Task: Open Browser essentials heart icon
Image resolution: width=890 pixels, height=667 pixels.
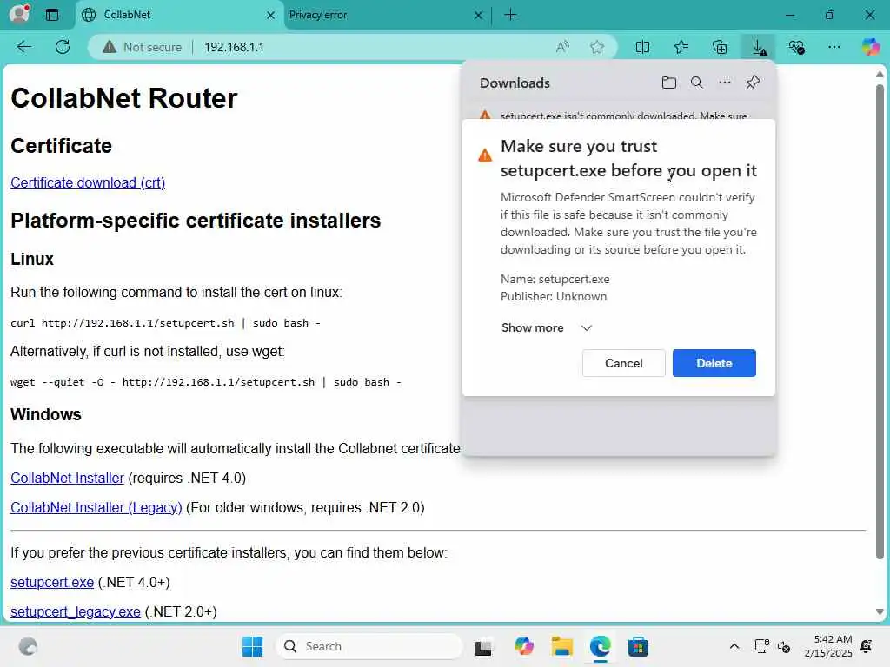Action: tap(796, 47)
